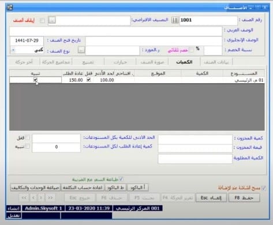This screenshot has width=273, height=225.
Task: Click the قيمة المخزون field
Action: pos(195,149)
